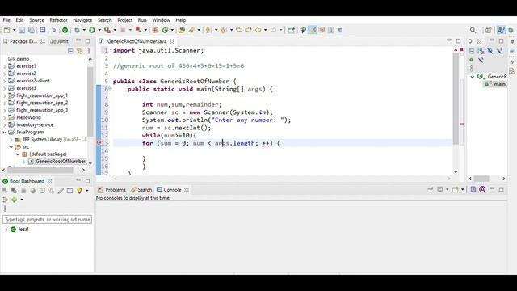The width and height of the screenshot is (517, 291).
Task: Click the New Java Class green C icon
Action: click(165, 30)
